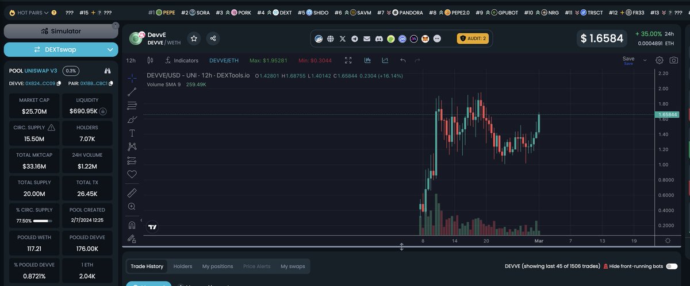Screen dimensions: 690x286
Task: Open hot pair #4 DEXT
Action: (x=275, y=12)
